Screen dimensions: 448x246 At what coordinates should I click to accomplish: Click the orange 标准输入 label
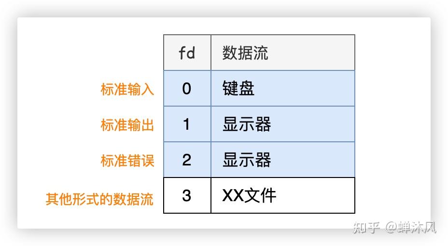tap(127, 89)
